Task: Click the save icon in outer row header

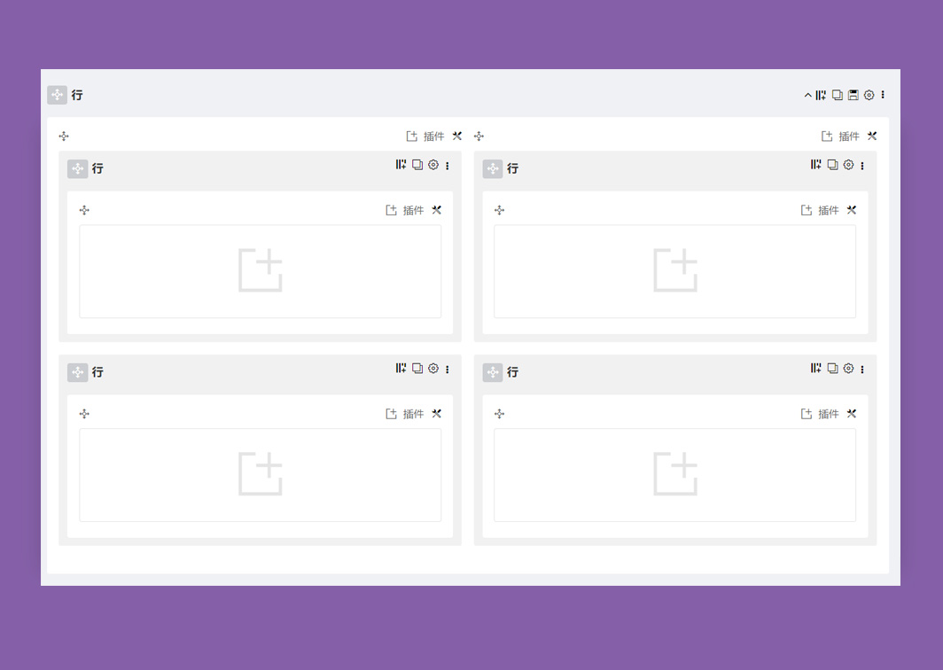Action: (853, 95)
